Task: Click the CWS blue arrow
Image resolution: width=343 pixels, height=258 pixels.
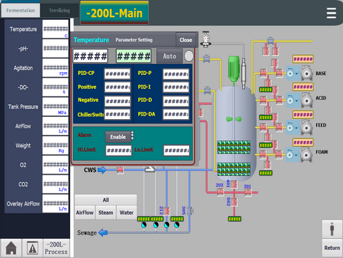Action: tap(102, 170)
